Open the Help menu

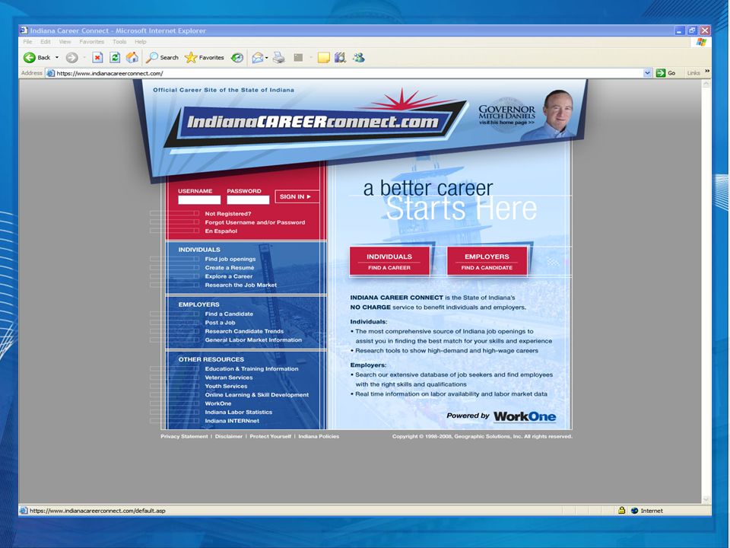click(141, 41)
